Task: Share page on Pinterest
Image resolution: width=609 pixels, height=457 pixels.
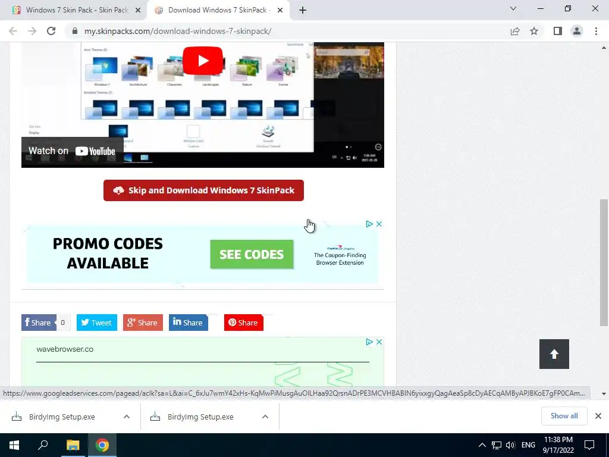Action: [x=243, y=323]
